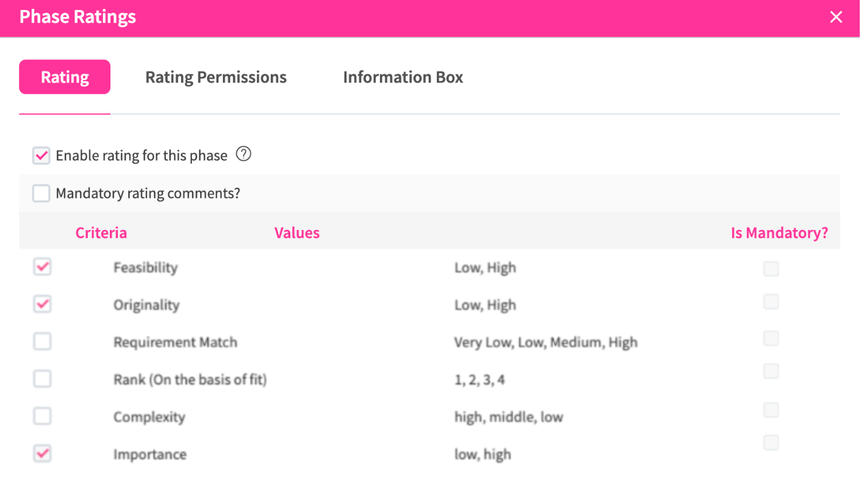Click the Requirement Match values text
Image resolution: width=861 pixels, height=489 pixels.
(545, 343)
